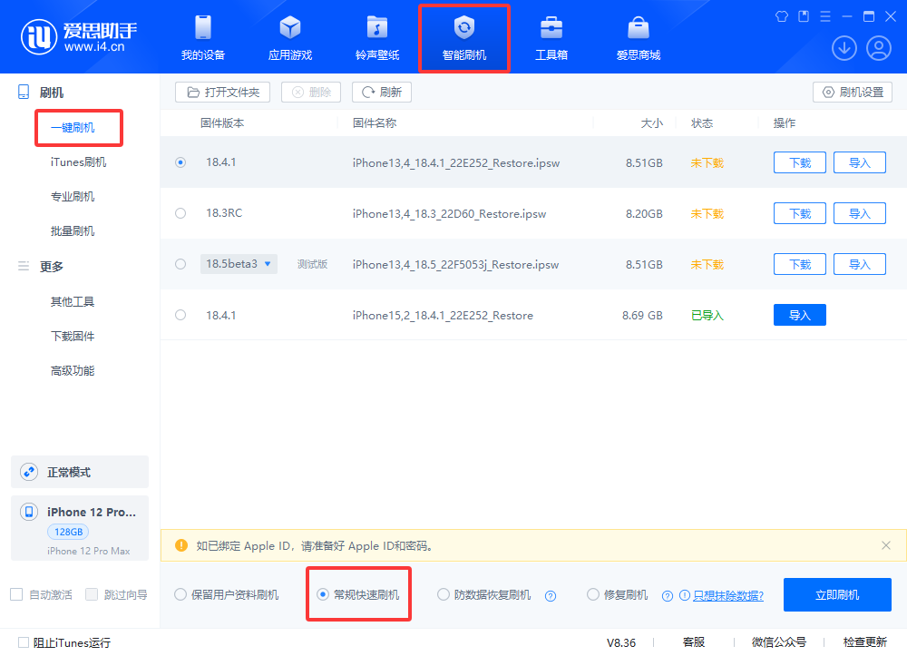The image size is (907, 656).
Task: Open 下载固件 sidebar item
Action: (x=73, y=337)
